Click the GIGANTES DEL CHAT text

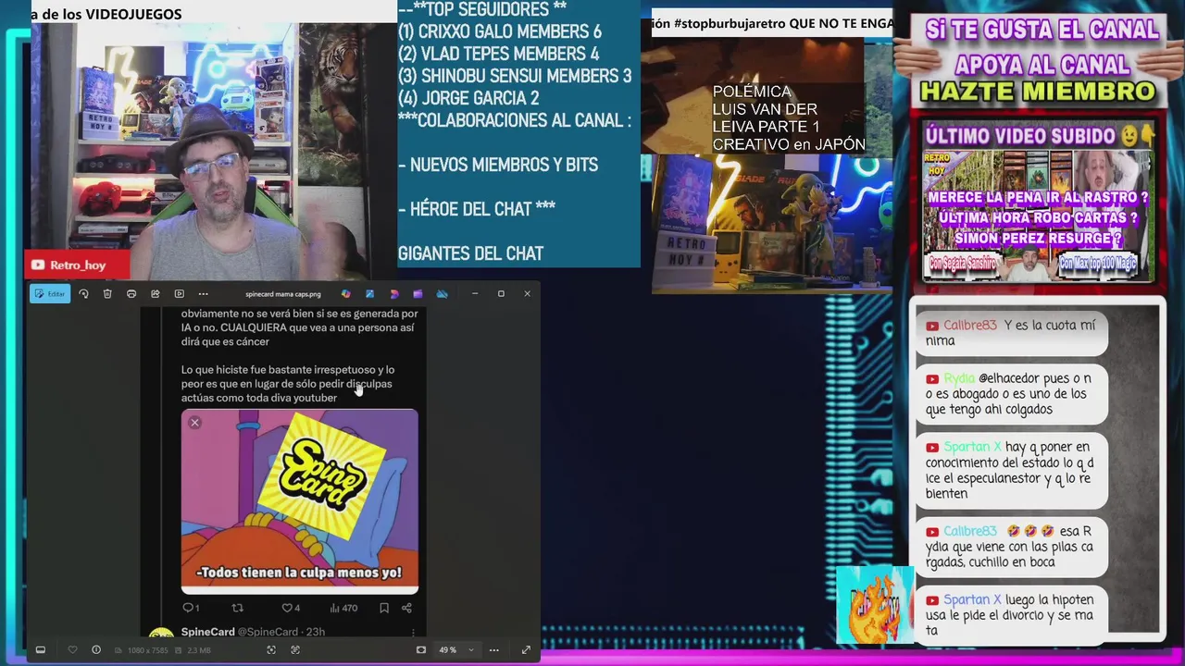470,253
